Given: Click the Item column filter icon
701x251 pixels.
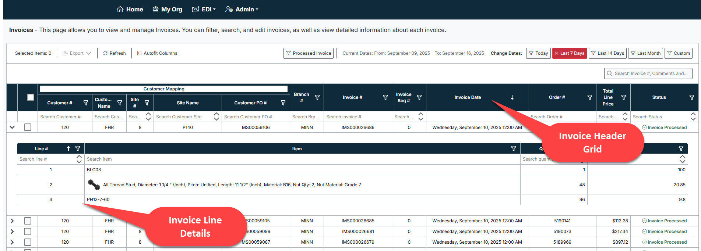Looking at the screenshot, I should click(x=513, y=148).
